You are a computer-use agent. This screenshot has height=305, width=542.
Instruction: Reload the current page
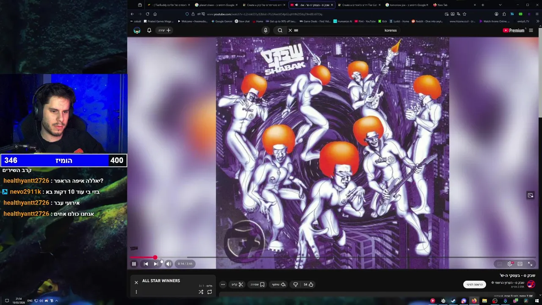tap(147, 14)
